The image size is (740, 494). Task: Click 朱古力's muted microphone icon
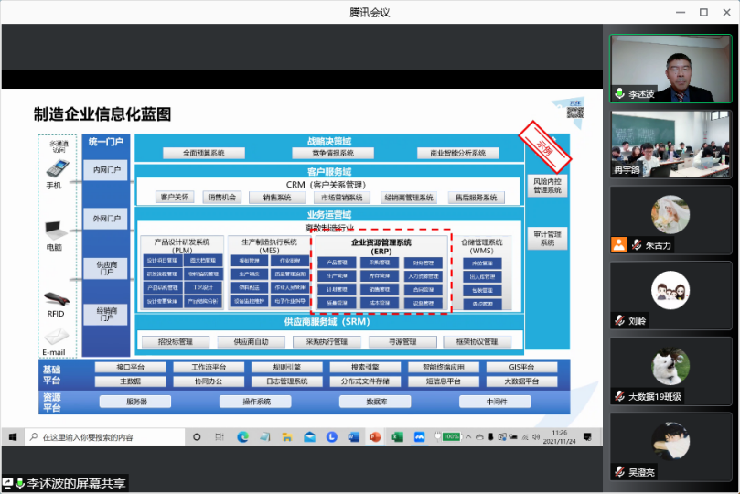[x=620, y=245]
